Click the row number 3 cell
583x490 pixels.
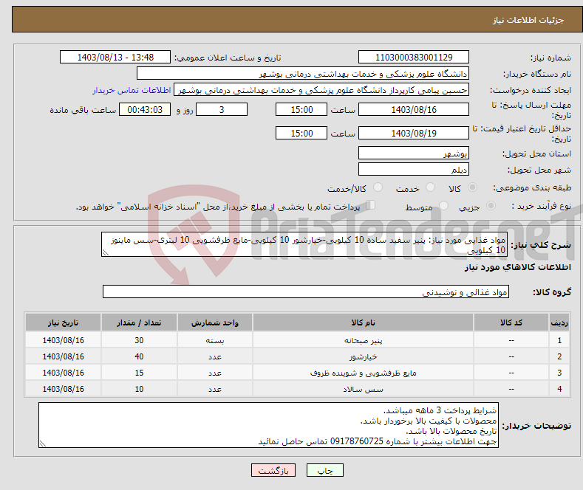pos(559,373)
